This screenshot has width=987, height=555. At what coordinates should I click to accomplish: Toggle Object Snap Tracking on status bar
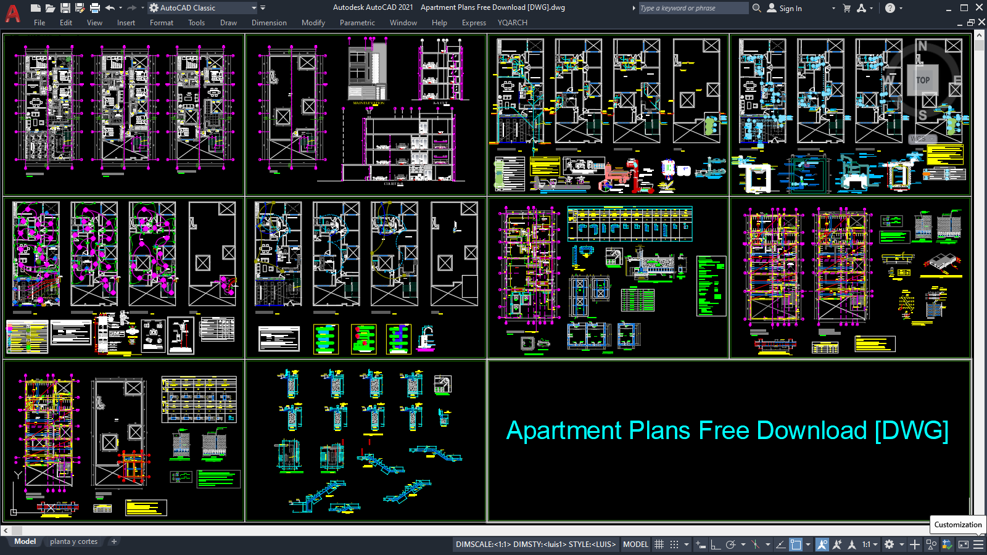coord(780,545)
